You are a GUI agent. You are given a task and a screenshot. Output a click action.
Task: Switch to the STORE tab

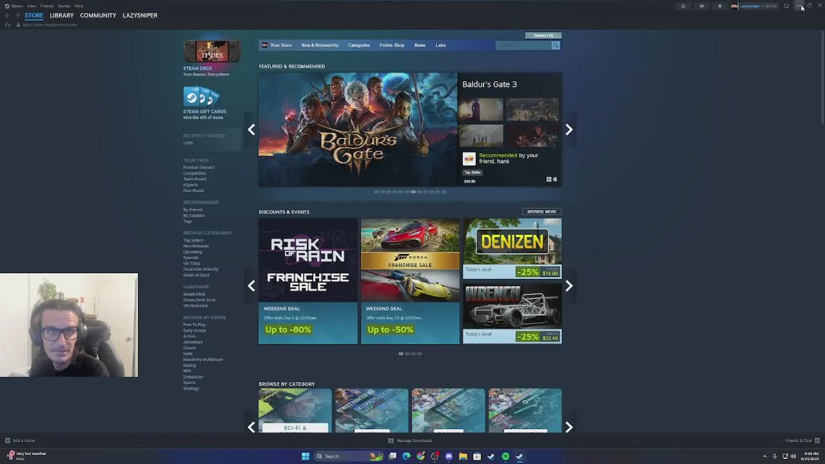coord(34,15)
